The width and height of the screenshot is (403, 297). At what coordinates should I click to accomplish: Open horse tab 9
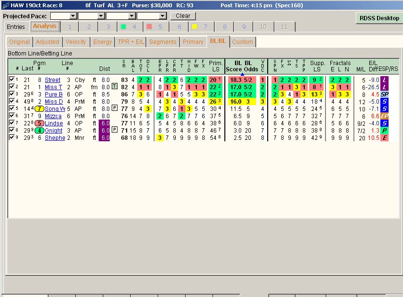point(244,27)
